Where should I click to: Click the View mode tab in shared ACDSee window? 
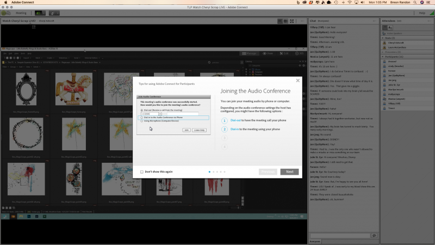(268, 53)
